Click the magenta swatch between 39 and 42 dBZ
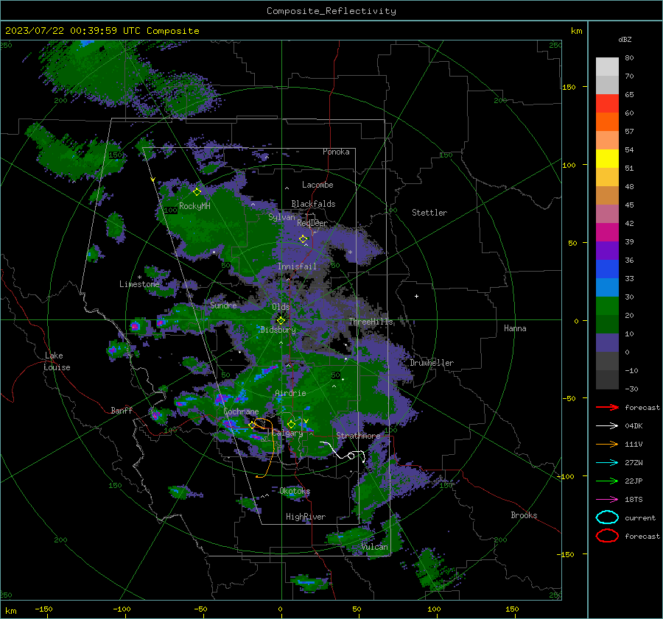663x619 pixels. (x=607, y=233)
